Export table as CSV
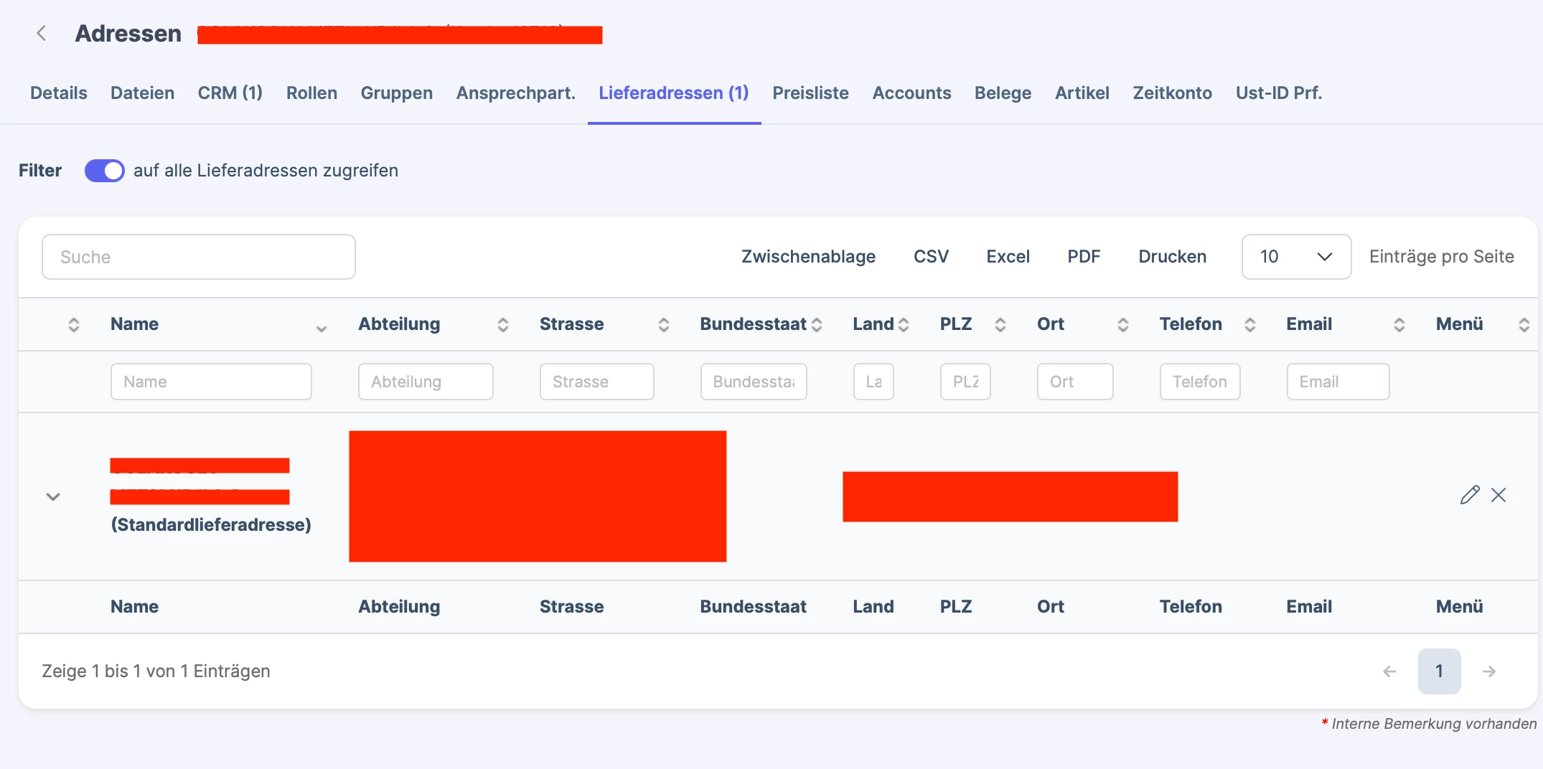 pos(931,257)
